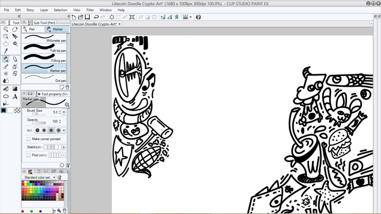Viewport: 381px width, 214px height.
Task: Select the Auto select magic wand tool
Action: coord(15,43)
